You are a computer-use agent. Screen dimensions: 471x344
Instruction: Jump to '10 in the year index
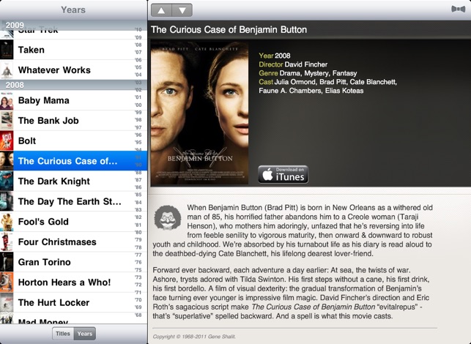click(x=138, y=30)
